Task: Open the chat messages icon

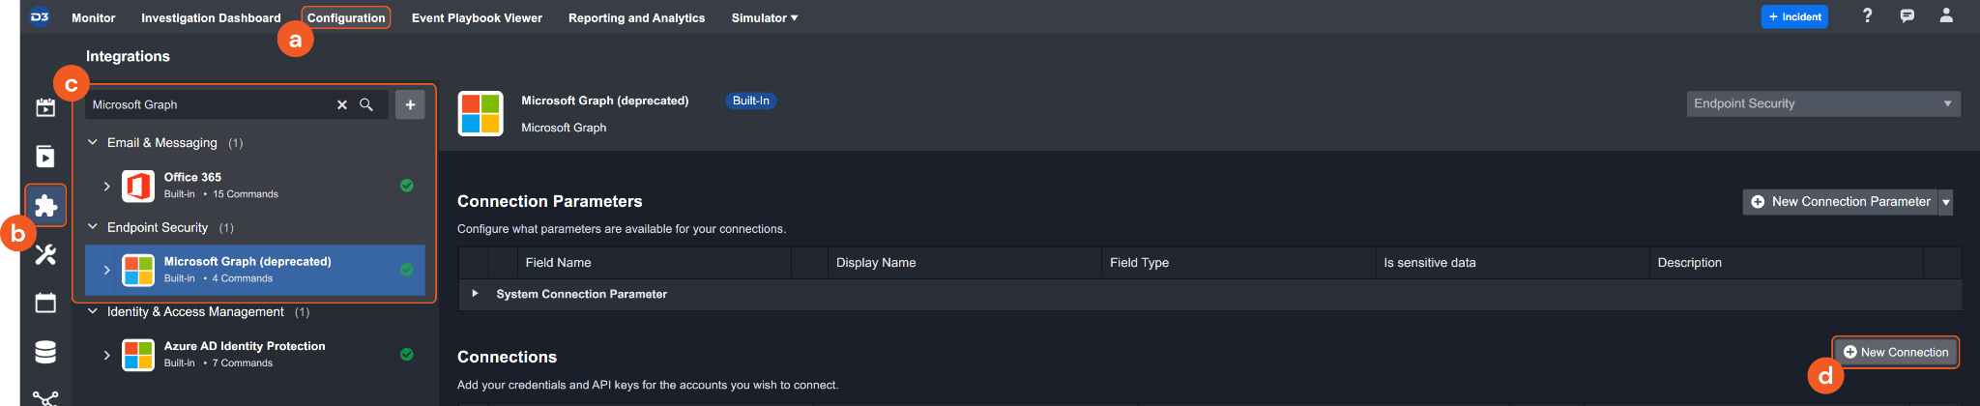Action: pyautogui.click(x=1907, y=16)
